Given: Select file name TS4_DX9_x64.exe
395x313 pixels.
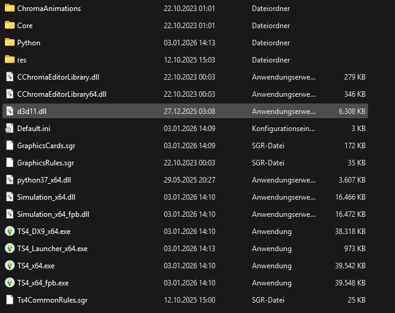Looking at the screenshot, I should pyautogui.click(x=44, y=232).
